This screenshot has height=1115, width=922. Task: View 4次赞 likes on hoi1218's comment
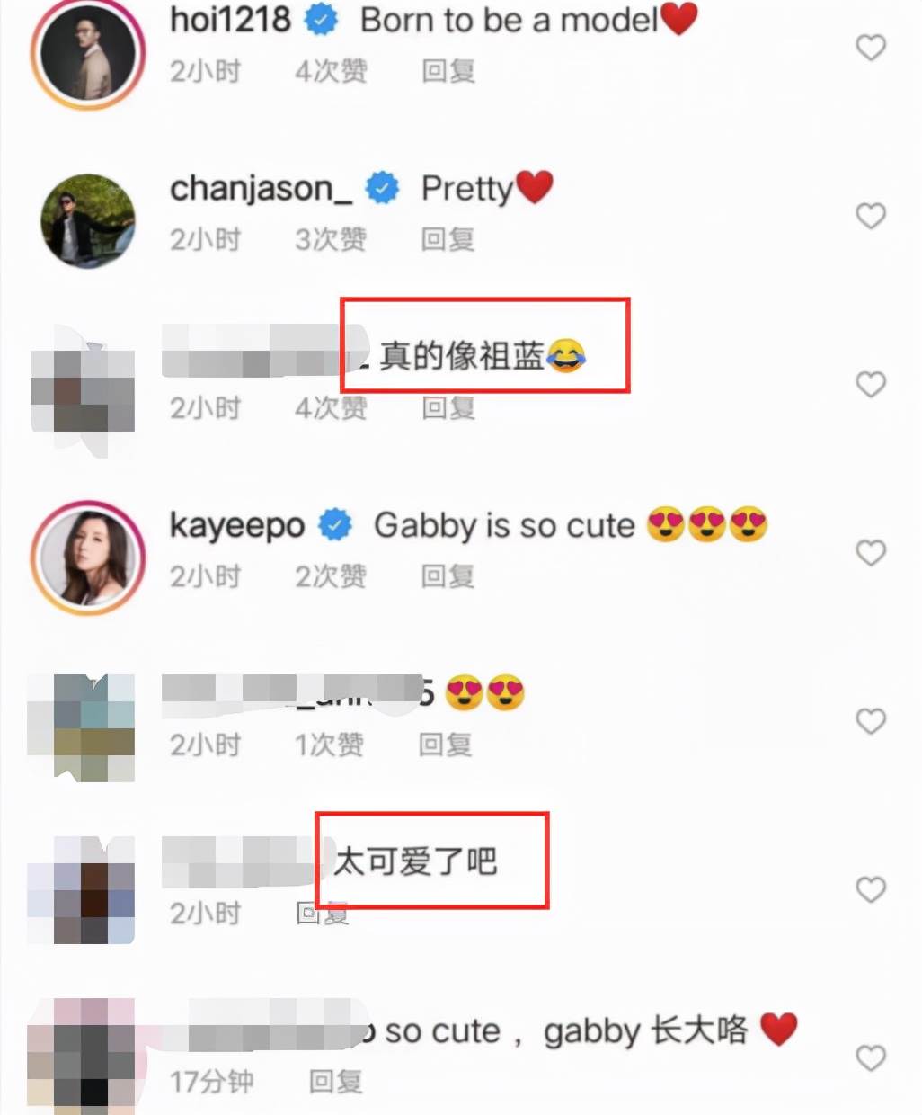pyautogui.click(x=331, y=71)
